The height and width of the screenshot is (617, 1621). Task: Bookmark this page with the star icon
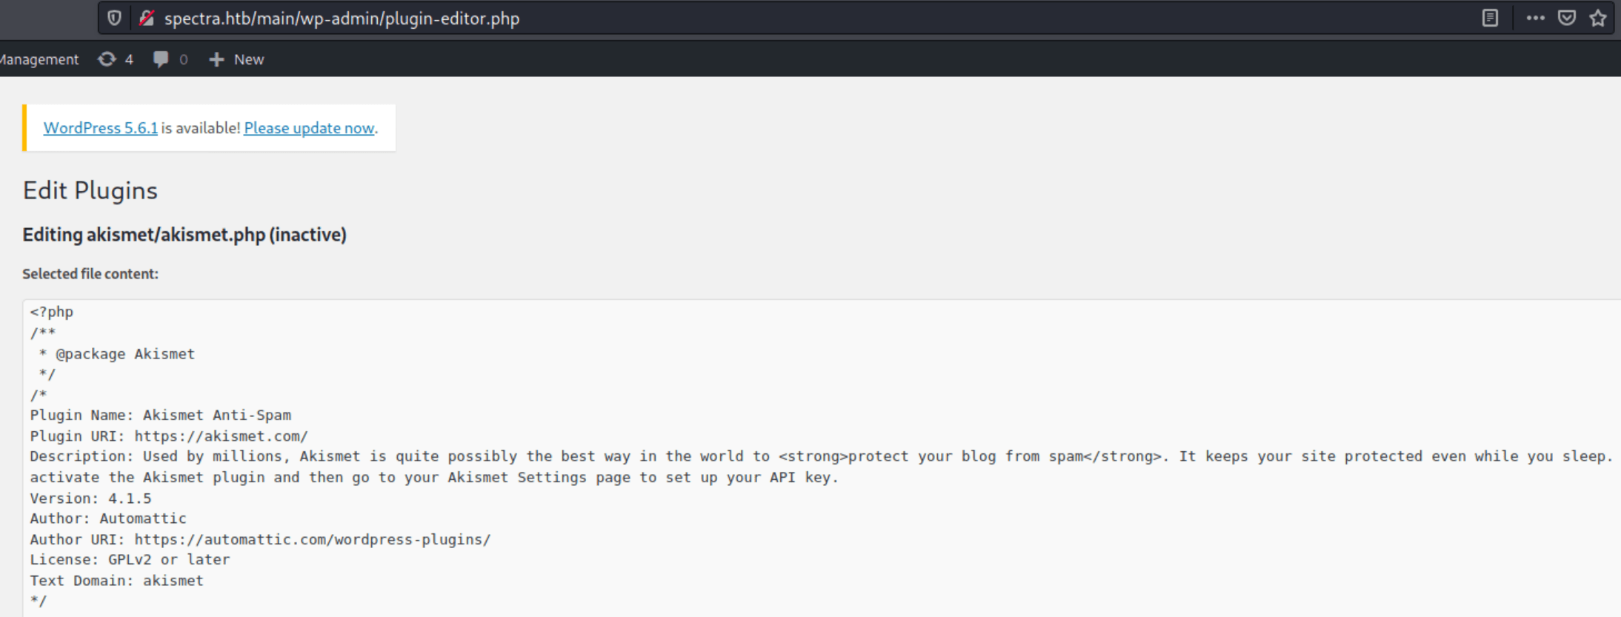tap(1598, 18)
